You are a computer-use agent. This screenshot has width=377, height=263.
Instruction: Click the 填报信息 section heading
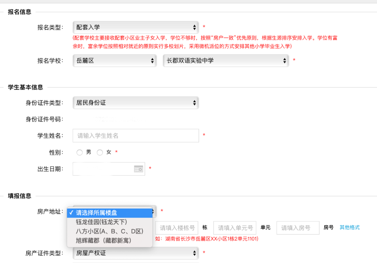click(x=20, y=196)
